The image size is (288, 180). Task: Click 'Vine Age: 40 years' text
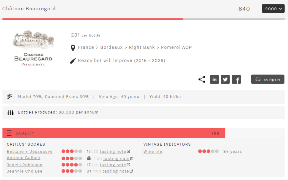[x=119, y=96]
